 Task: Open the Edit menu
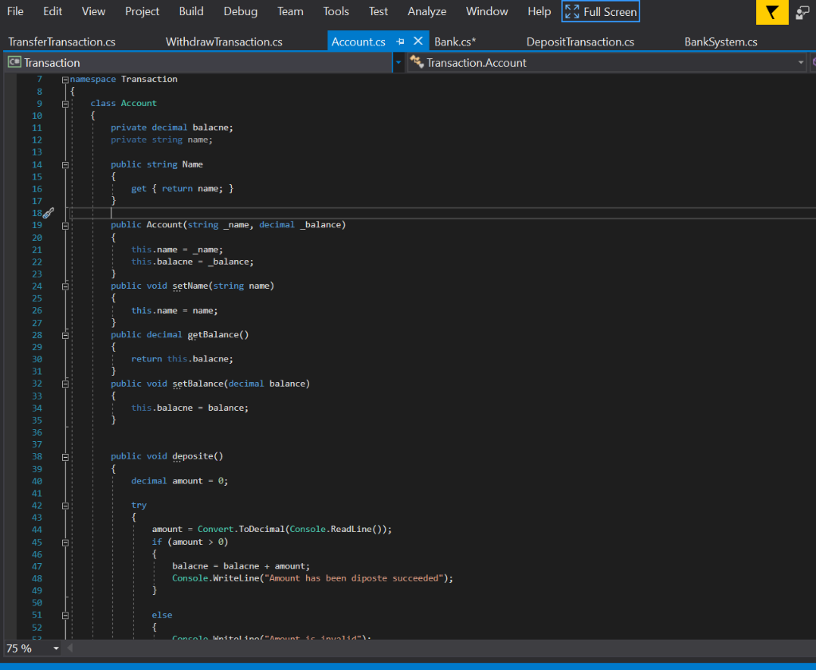pyautogui.click(x=53, y=11)
